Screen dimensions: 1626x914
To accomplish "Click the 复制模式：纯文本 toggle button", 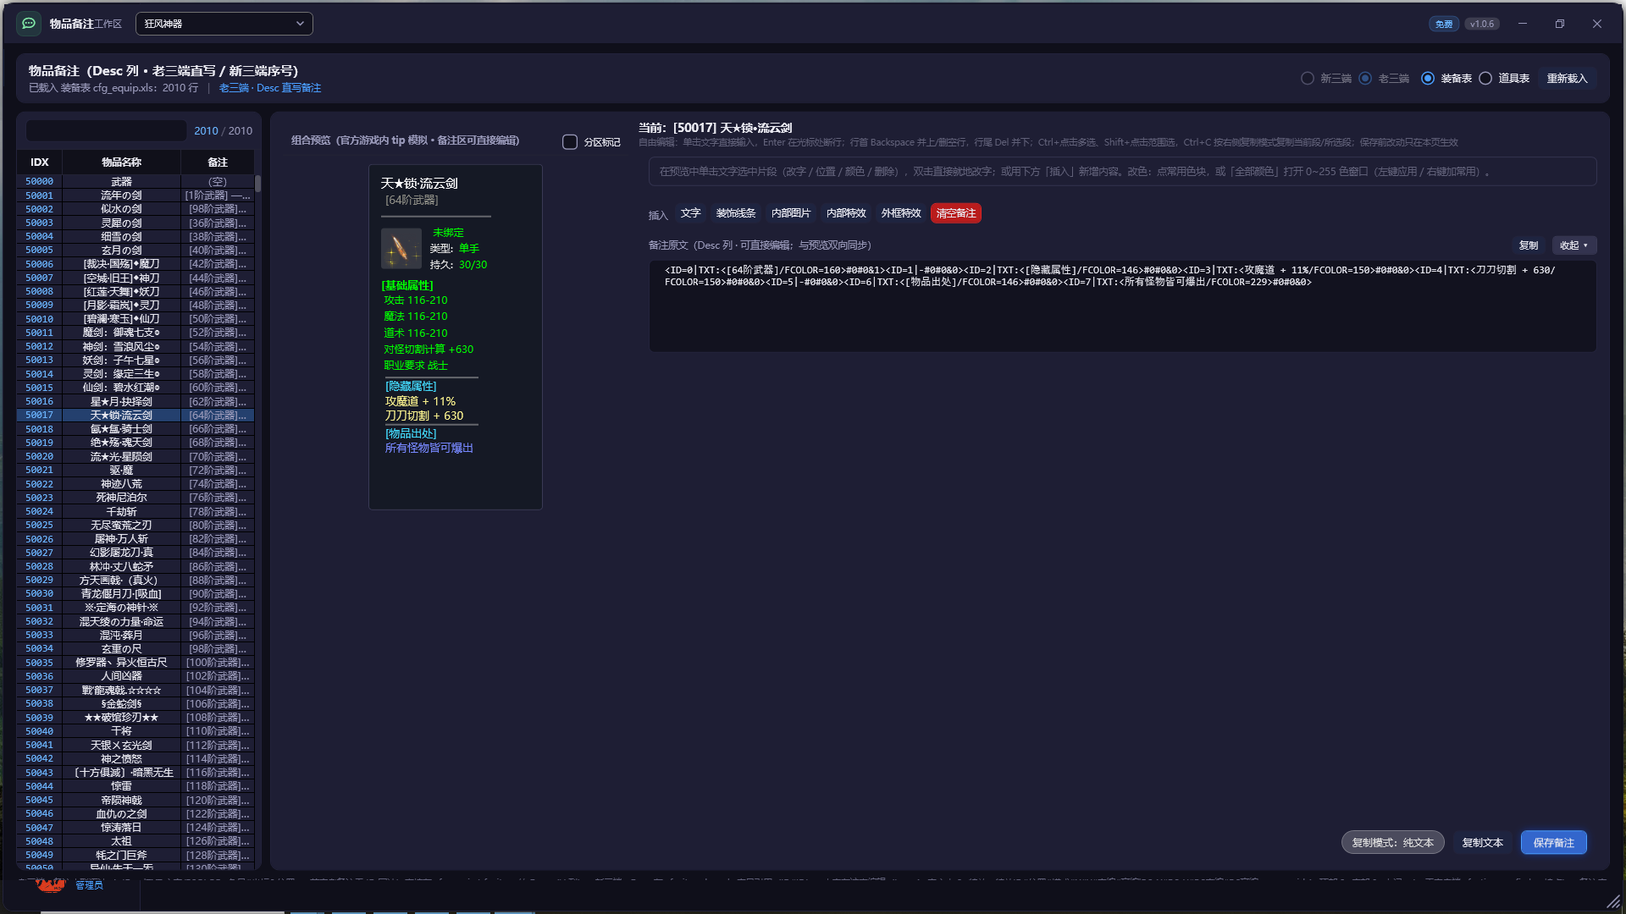I will (1393, 842).
